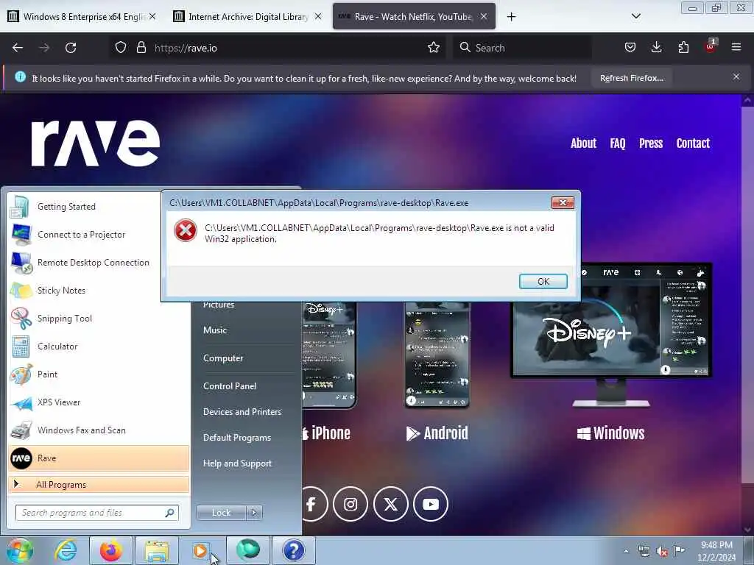Screen dimensions: 754x565
Task: Close the Rave.exe error dialog
Action: coord(563,202)
